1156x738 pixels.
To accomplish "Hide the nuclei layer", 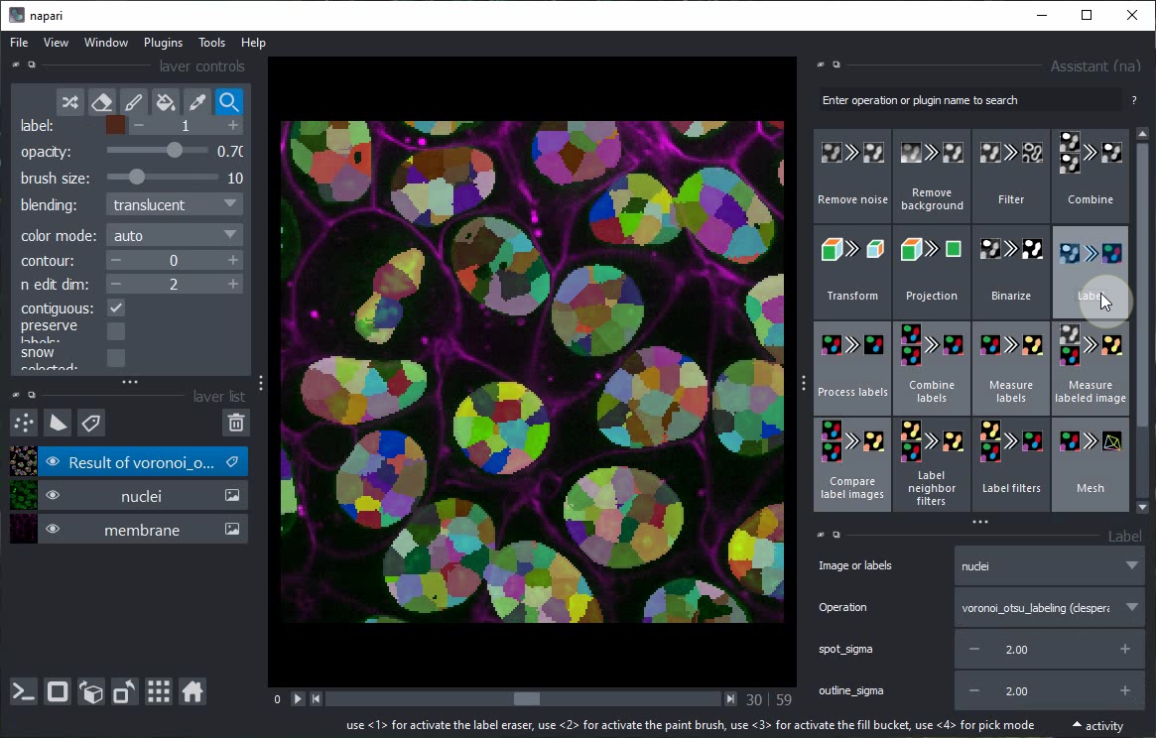I will point(53,496).
